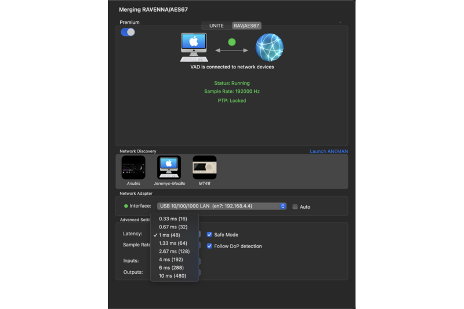This screenshot has width=464, height=309.
Task: Uncheck the Safe Mode checkbox
Action: [x=209, y=234]
